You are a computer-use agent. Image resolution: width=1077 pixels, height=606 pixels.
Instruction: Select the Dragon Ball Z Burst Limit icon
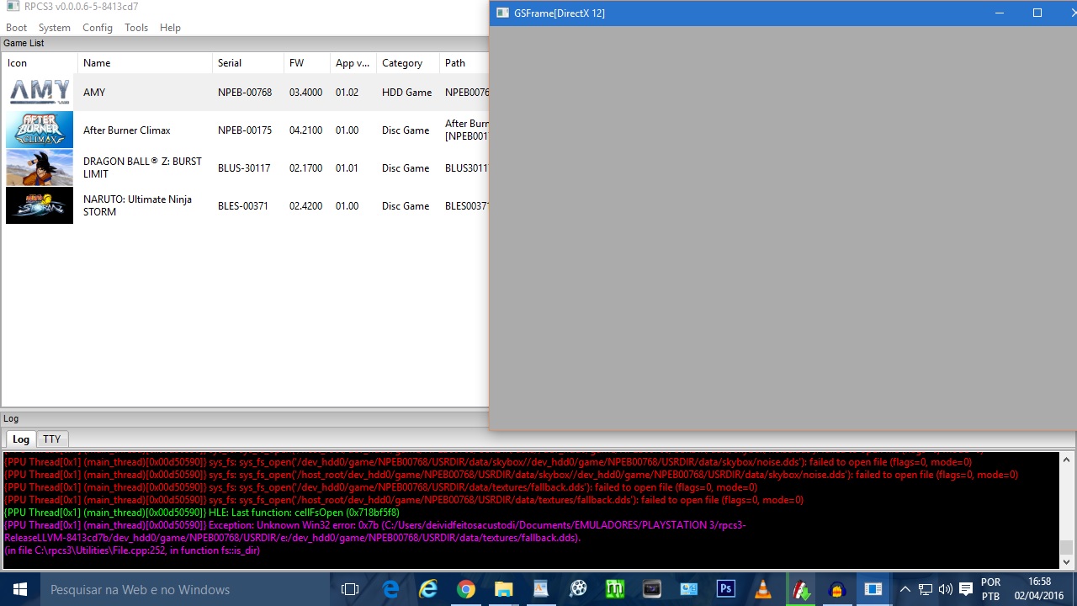coord(40,167)
